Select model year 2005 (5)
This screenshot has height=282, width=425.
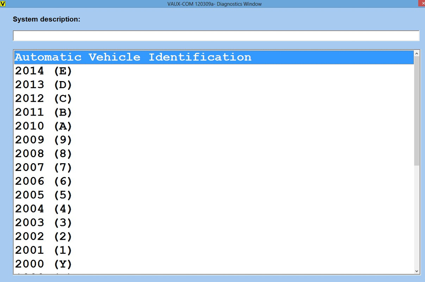tap(214, 195)
